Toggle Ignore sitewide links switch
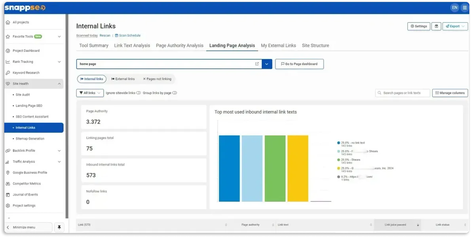 pyautogui.click(x=139, y=93)
